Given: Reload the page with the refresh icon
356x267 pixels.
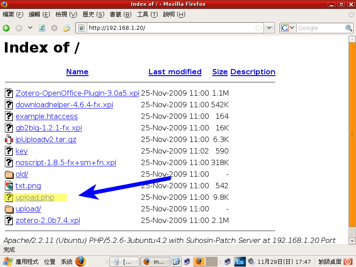Looking at the screenshot, I should (x=42, y=28).
